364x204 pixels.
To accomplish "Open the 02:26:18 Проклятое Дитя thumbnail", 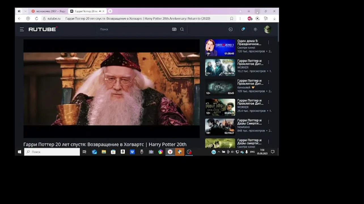I will point(220,67).
